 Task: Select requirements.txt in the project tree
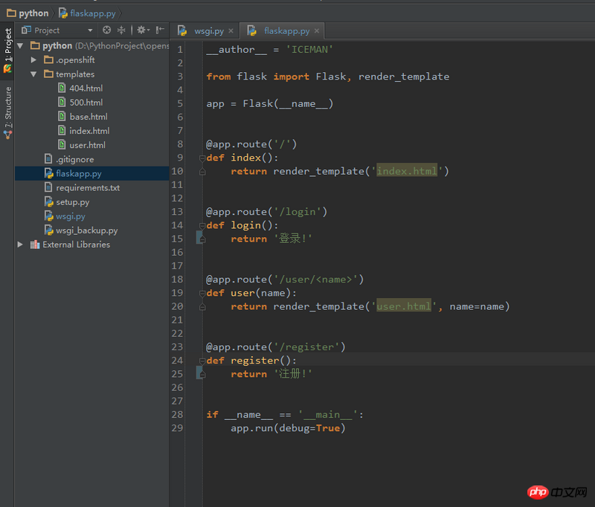(87, 188)
